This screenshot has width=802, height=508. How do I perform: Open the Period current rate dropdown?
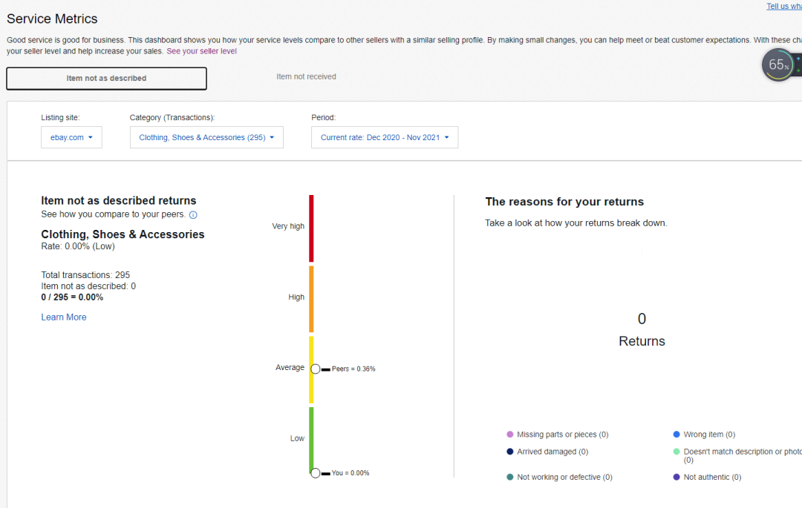(x=384, y=137)
